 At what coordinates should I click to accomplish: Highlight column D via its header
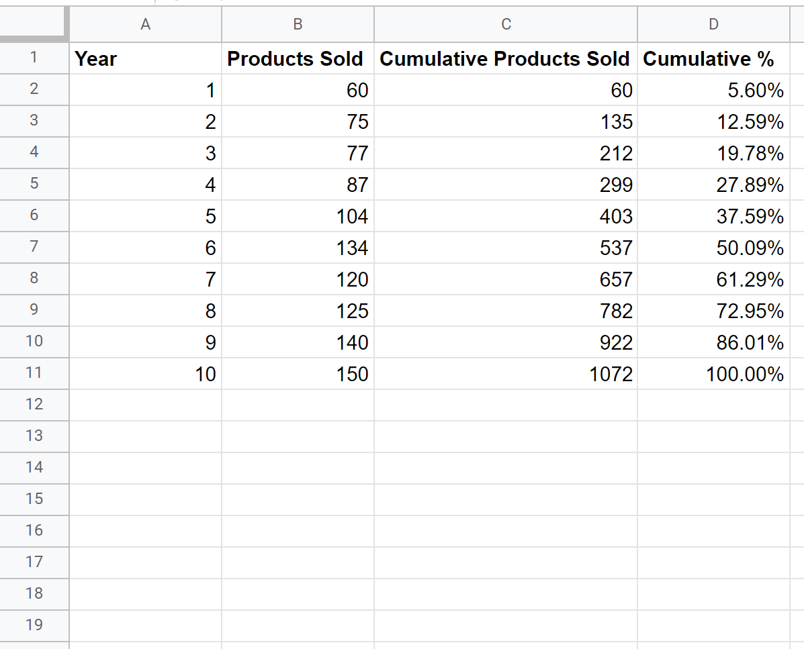(713, 25)
